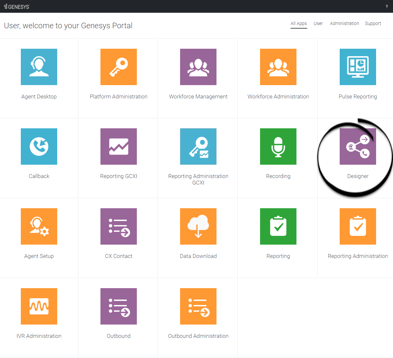Switch to the Administration tab
The width and height of the screenshot is (393, 358).
345,23
